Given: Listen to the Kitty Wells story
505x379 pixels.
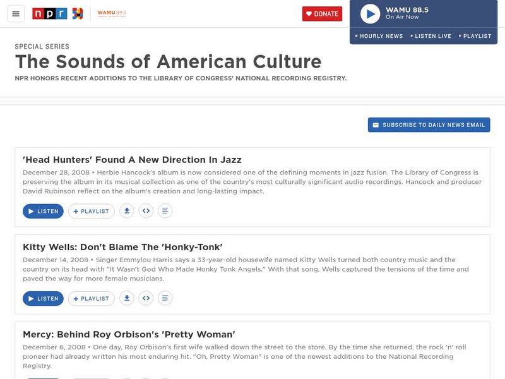Looking at the screenshot, I should click(43, 298).
